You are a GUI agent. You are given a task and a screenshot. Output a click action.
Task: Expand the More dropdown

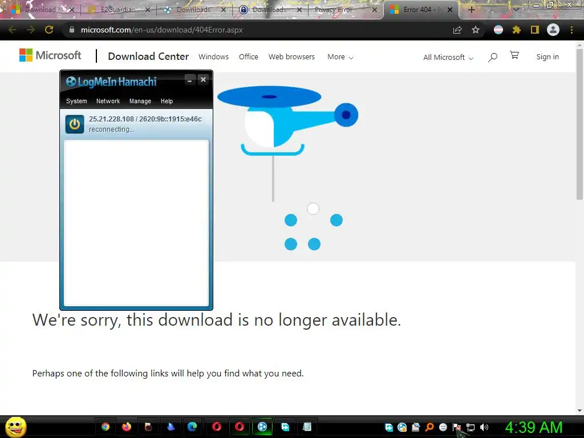point(340,57)
